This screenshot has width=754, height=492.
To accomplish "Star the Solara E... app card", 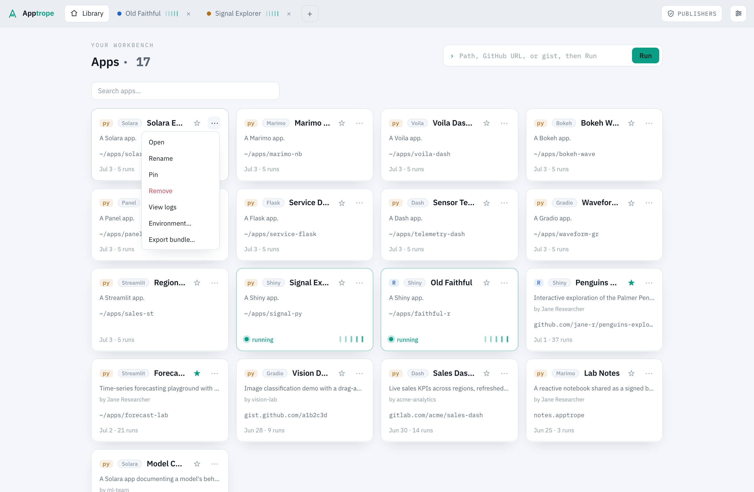I will point(197,123).
